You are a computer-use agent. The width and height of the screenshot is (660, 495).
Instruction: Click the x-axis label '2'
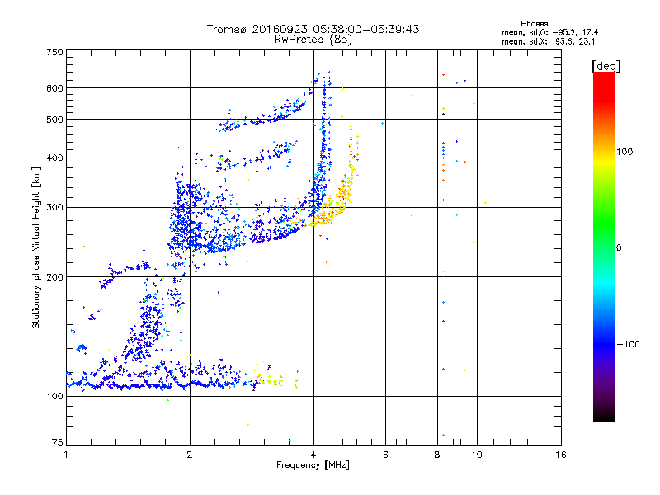(190, 455)
